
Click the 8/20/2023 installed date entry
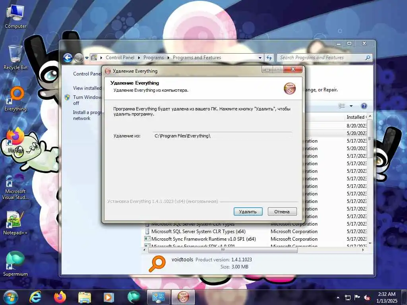[x=357, y=125]
